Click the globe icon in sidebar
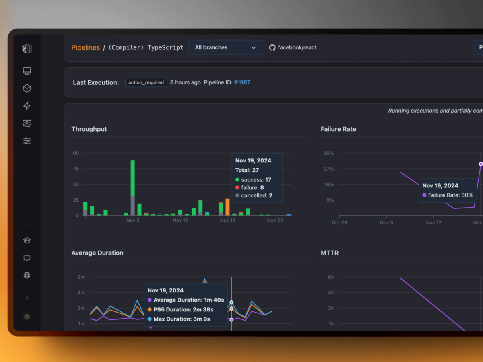This screenshot has height=362, width=483. coord(27,276)
